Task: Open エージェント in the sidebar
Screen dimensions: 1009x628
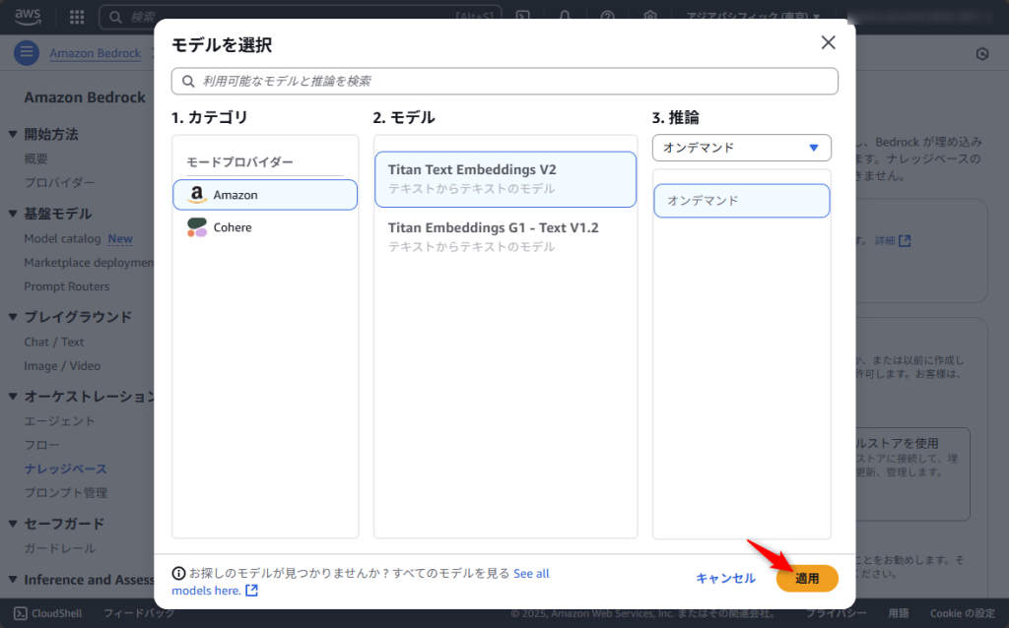Action: click(60, 421)
